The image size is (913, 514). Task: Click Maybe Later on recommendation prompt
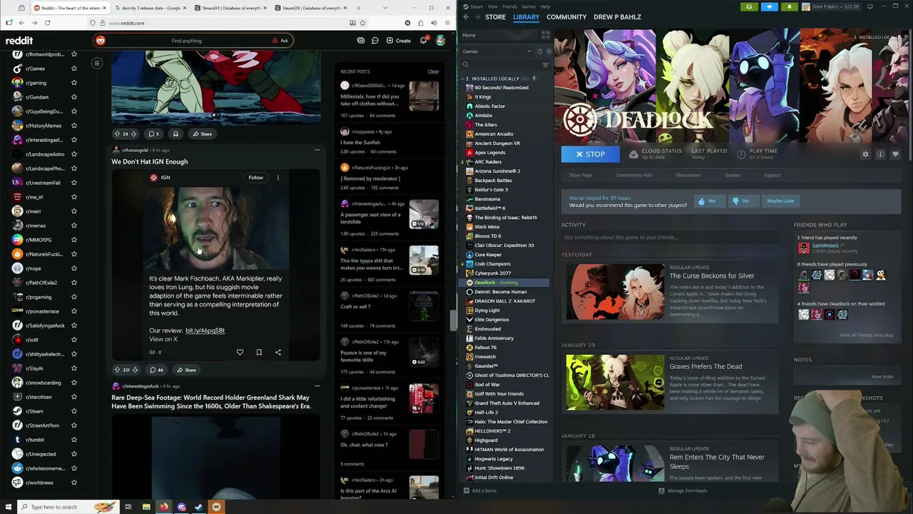[x=780, y=201]
